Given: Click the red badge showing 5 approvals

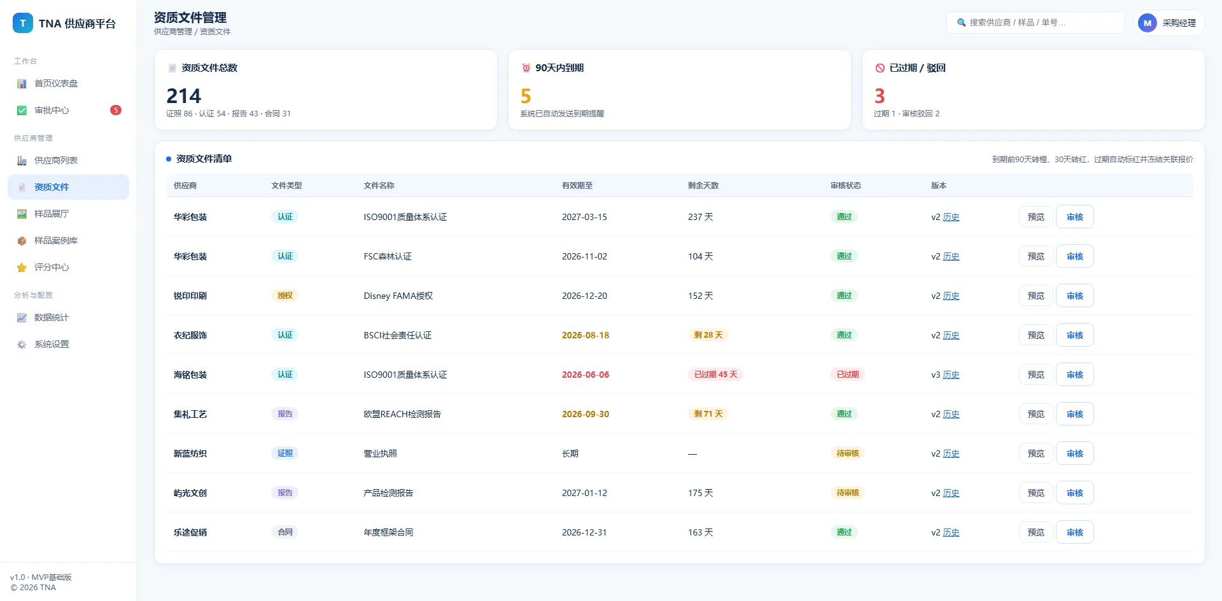Looking at the screenshot, I should (x=116, y=110).
